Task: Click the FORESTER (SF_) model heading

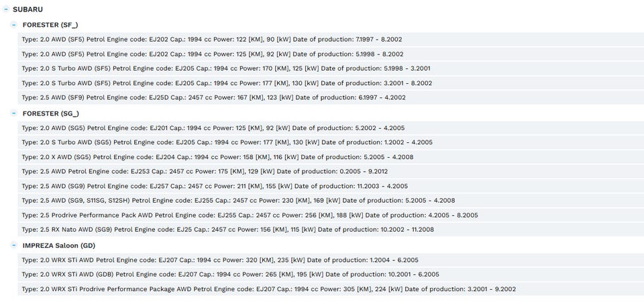Action: (x=50, y=25)
